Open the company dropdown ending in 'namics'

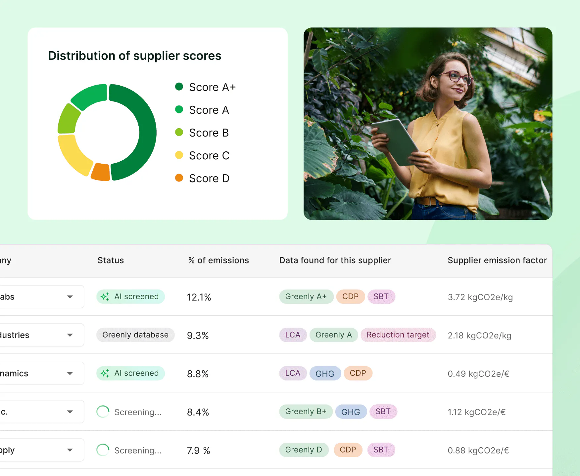42,373
